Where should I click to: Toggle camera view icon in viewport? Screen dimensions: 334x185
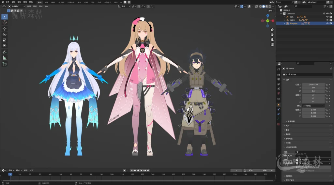pos(272,39)
